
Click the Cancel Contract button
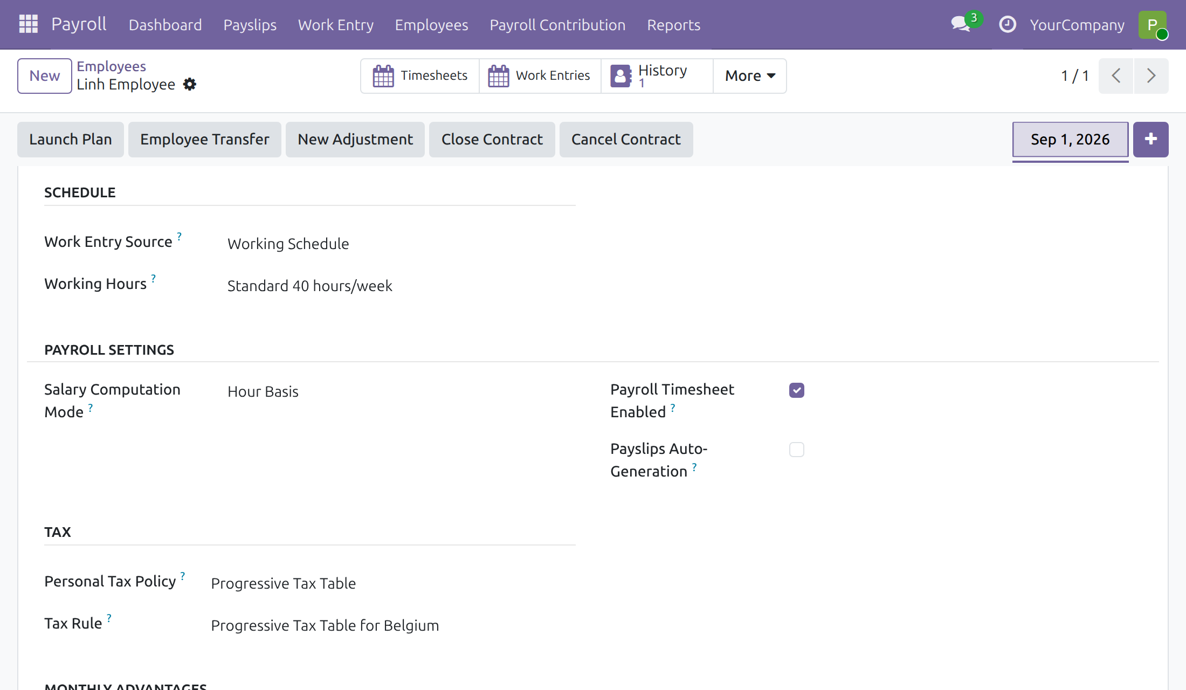pyautogui.click(x=626, y=140)
